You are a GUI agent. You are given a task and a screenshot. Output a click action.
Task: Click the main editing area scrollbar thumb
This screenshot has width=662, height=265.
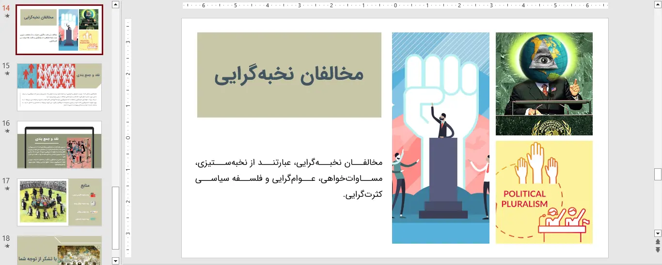[658, 174]
